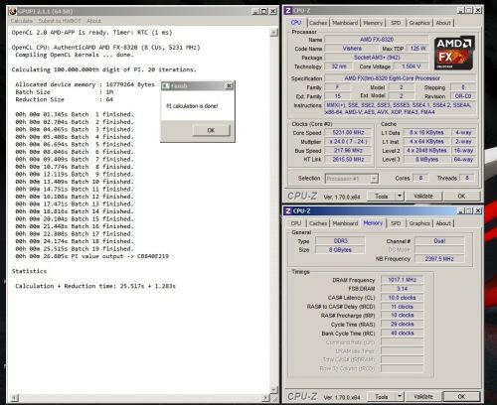Close the bottom CPU-Z window
497x405 pixels.
point(478,210)
